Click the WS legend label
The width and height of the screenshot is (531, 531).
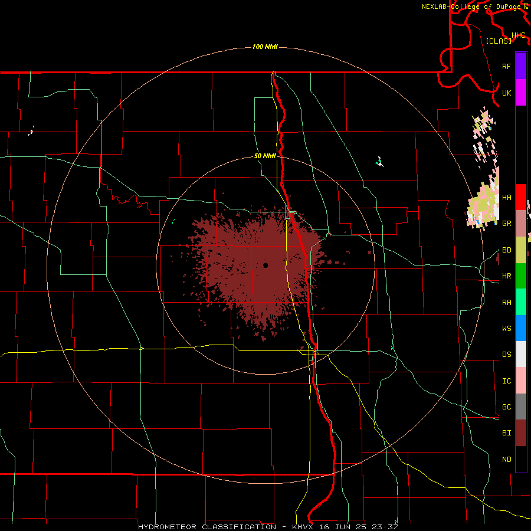[506, 329]
